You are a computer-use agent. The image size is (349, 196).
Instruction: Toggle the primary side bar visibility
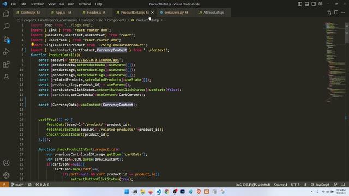click(300, 4)
